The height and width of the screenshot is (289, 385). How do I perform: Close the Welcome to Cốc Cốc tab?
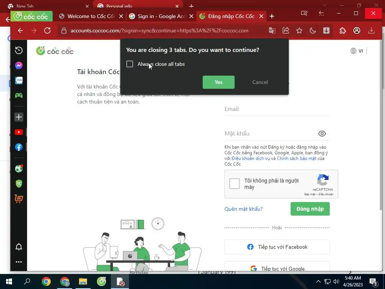tap(121, 16)
